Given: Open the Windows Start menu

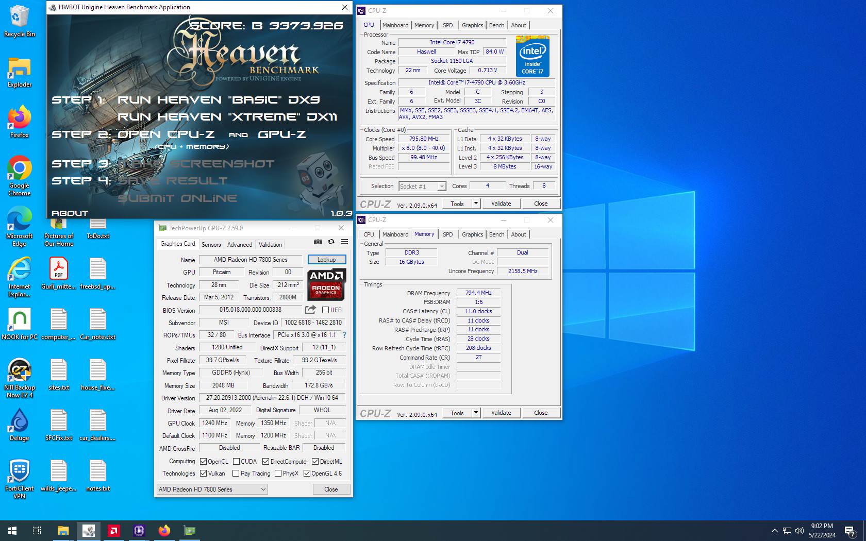Looking at the screenshot, I should click(x=12, y=531).
